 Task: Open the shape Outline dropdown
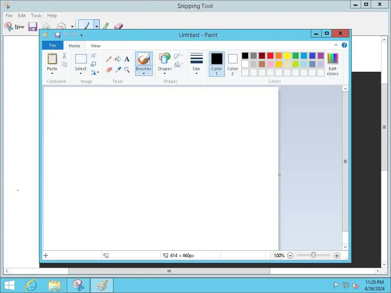178,56
